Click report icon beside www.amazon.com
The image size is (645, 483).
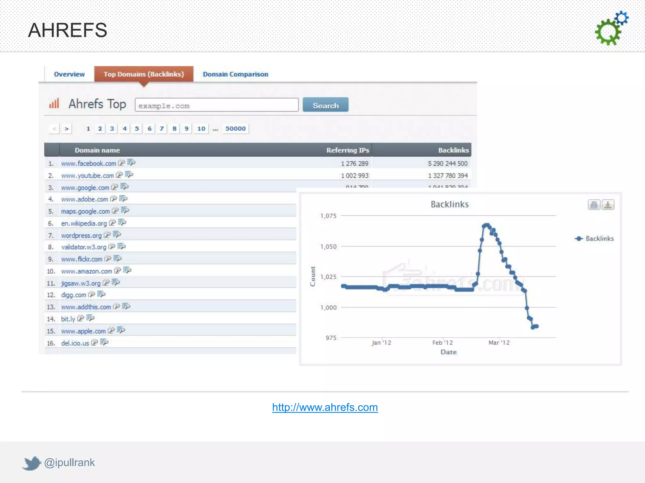(127, 270)
